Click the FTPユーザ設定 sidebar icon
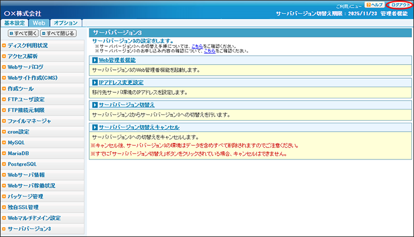Image resolution: width=414 pixels, height=237 pixels. tap(4, 100)
